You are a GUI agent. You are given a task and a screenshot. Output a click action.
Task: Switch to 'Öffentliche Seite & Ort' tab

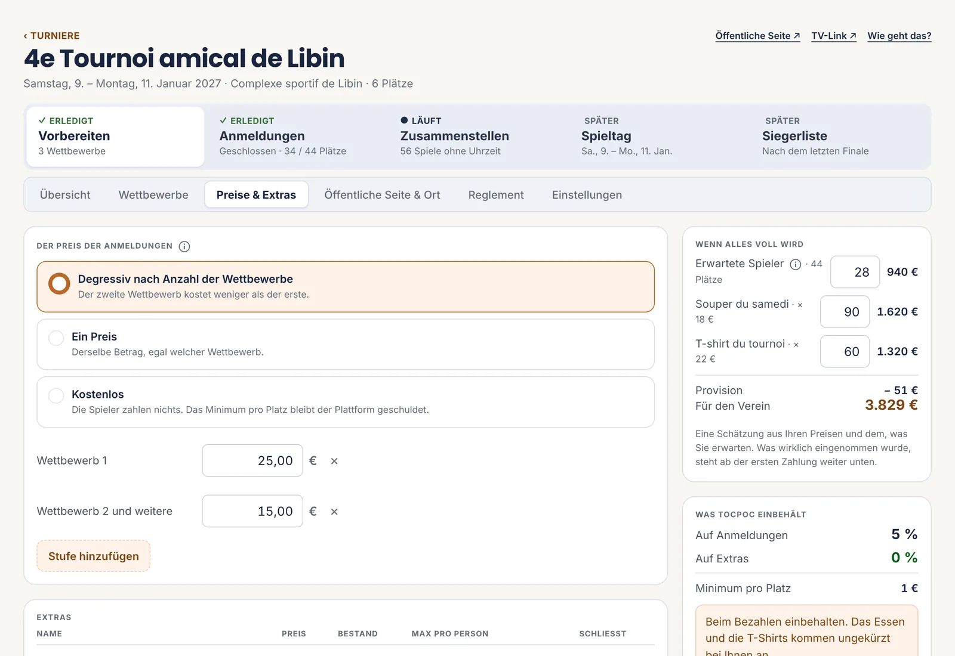pos(382,195)
